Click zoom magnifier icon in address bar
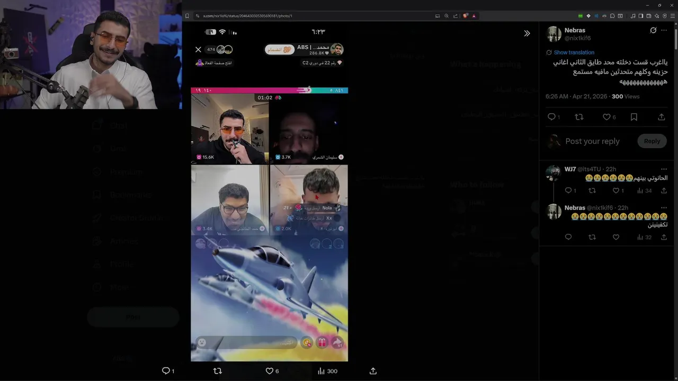The width and height of the screenshot is (678, 381). tap(447, 16)
